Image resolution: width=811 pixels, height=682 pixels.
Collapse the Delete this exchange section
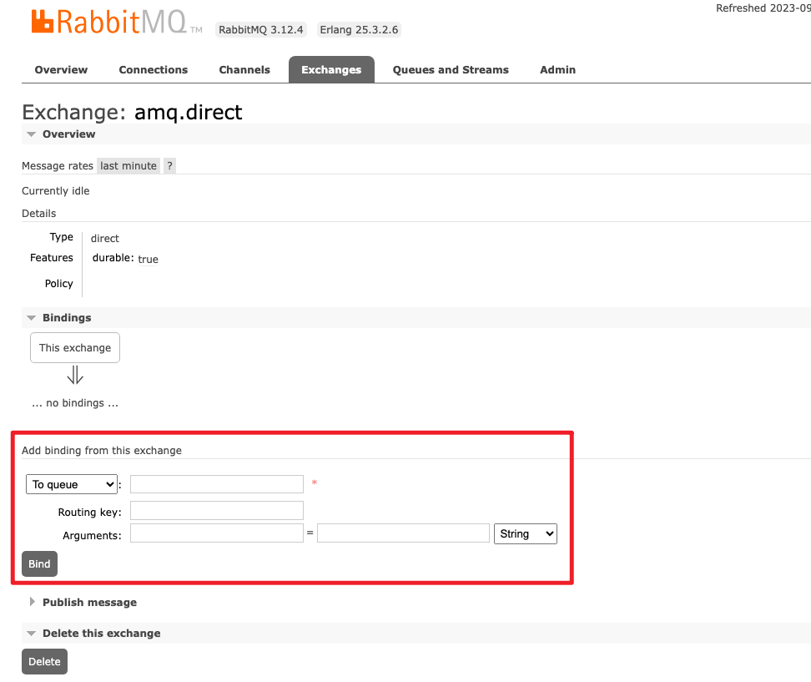coord(31,633)
